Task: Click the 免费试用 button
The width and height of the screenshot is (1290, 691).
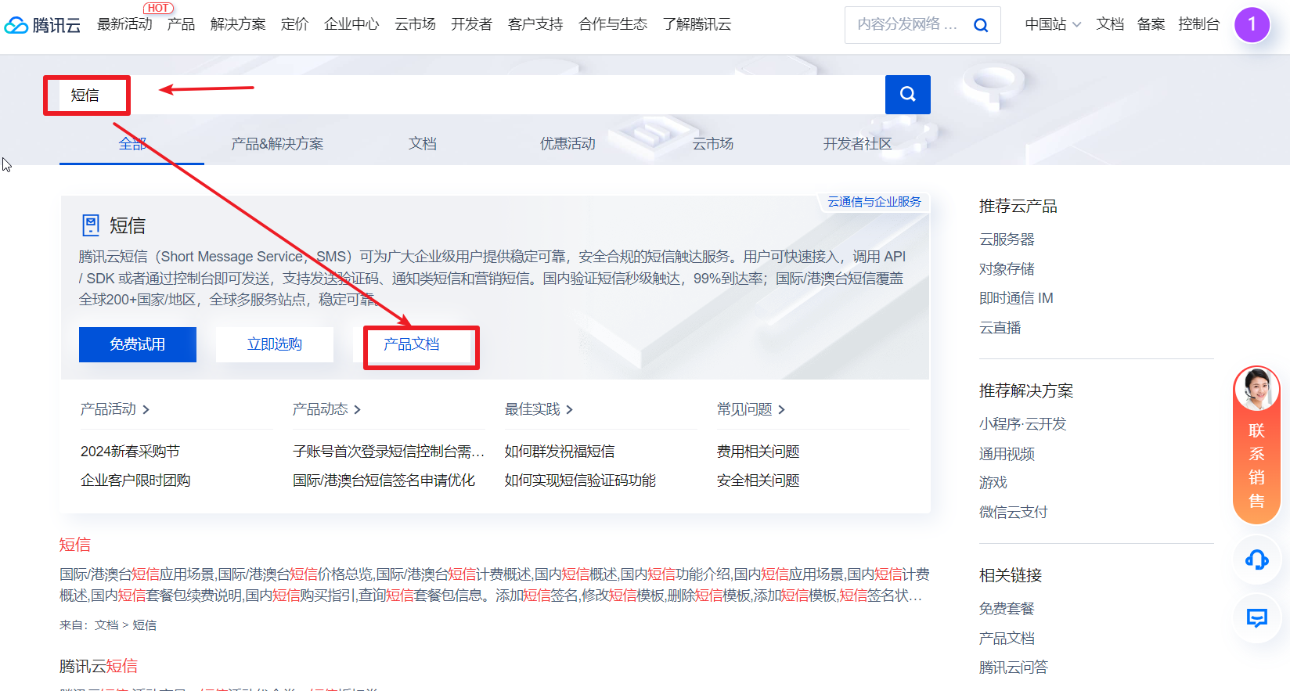Action: tap(138, 344)
